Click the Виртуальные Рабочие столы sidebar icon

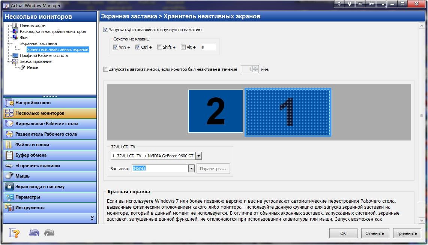click(x=9, y=124)
